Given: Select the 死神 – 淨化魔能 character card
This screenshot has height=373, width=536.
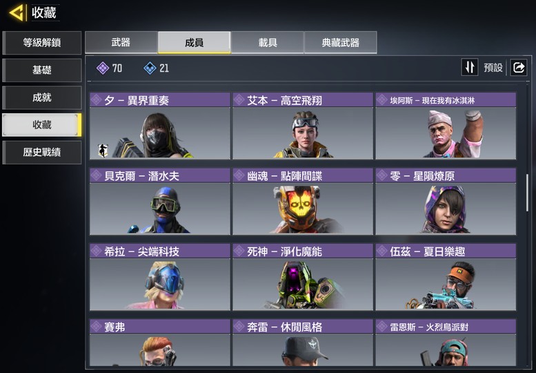Looking at the screenshot, I should pyautogui.click(x=303, y=277).
